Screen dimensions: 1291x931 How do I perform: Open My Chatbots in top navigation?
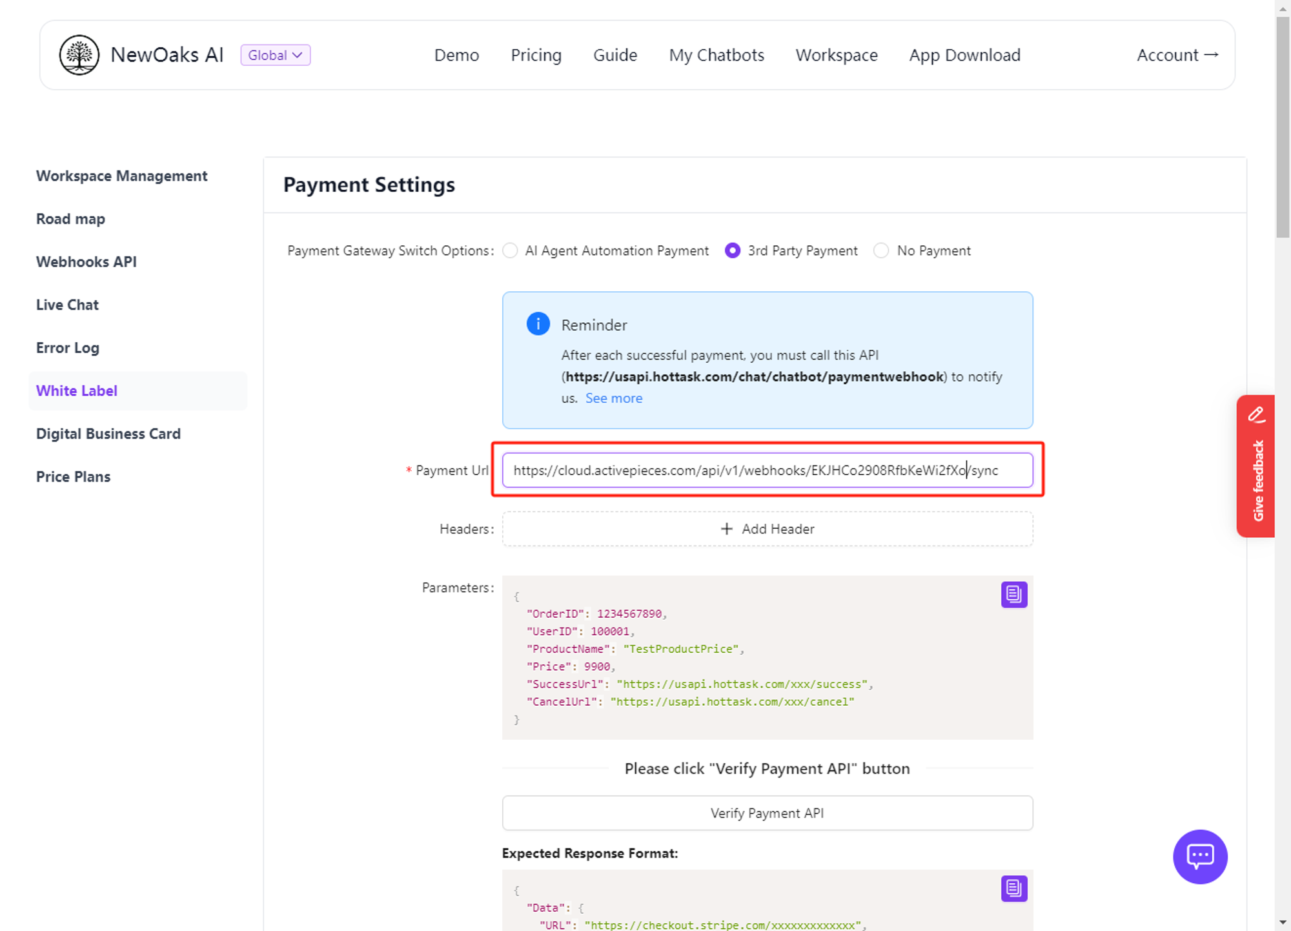716,55
